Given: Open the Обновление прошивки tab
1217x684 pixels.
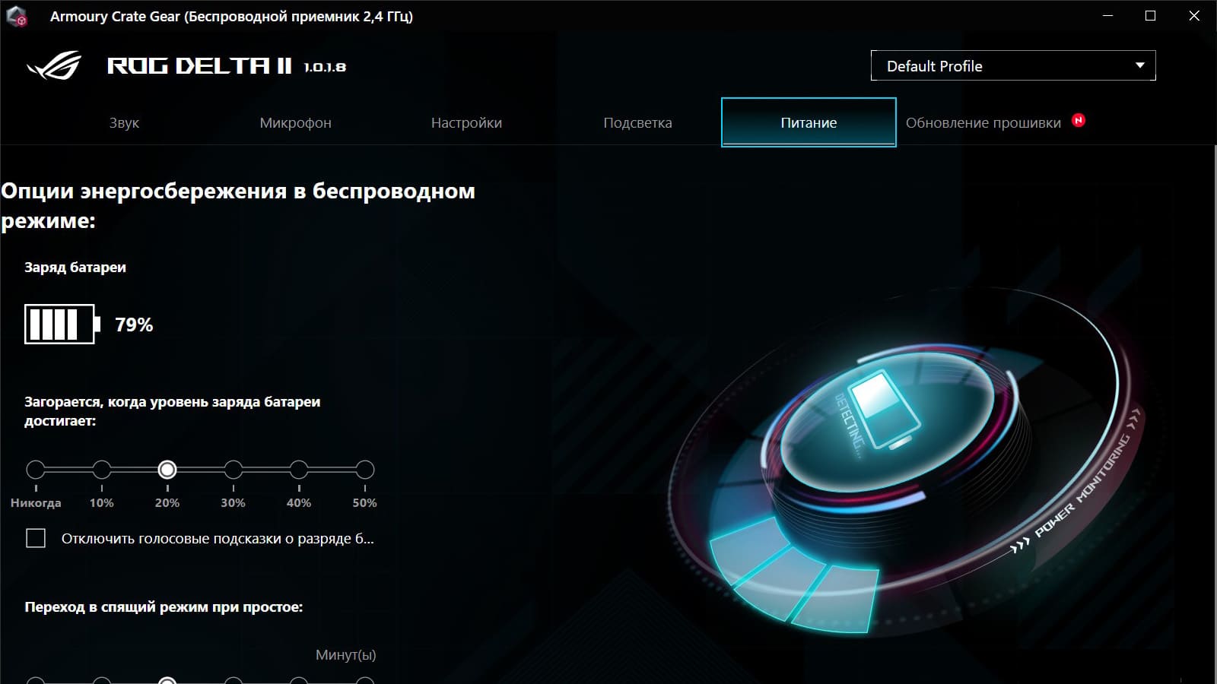Looking at the screenshot, I should tap(983, 122).
